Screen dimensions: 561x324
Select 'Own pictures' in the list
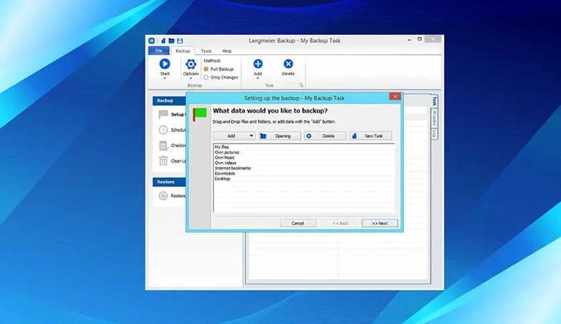(227, 153)
